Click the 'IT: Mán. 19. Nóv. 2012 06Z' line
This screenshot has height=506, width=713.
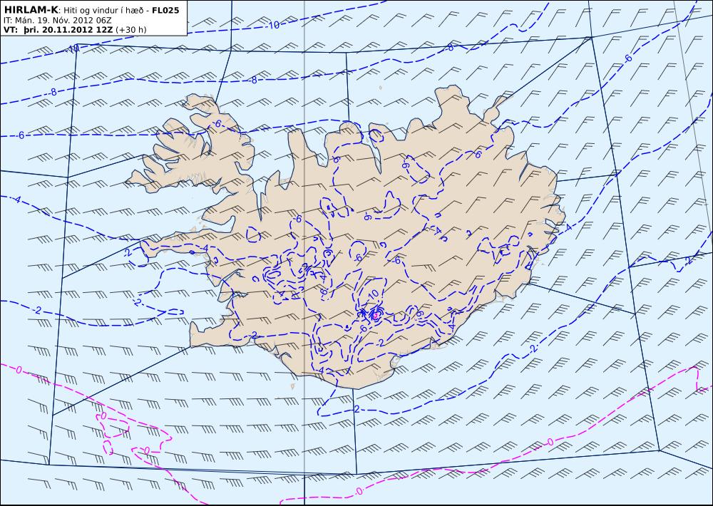57,21
